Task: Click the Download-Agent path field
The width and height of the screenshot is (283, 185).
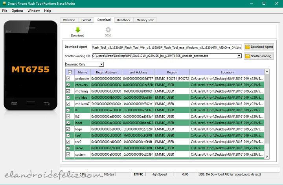Action: [167, 47]
